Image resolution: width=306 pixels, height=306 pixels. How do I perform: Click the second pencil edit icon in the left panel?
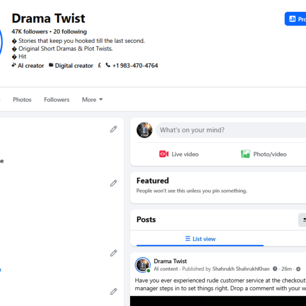pyautogui.click(x=114, y=183)
